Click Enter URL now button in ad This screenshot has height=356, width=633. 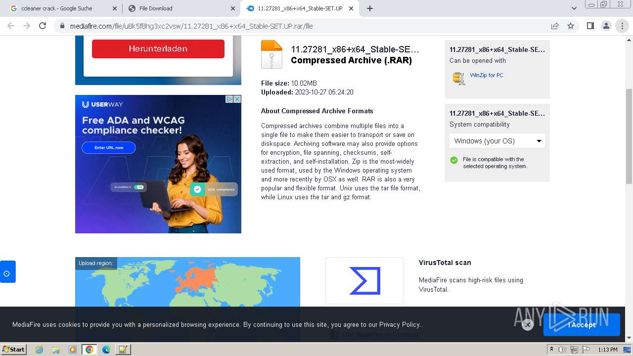click(109, 147)
